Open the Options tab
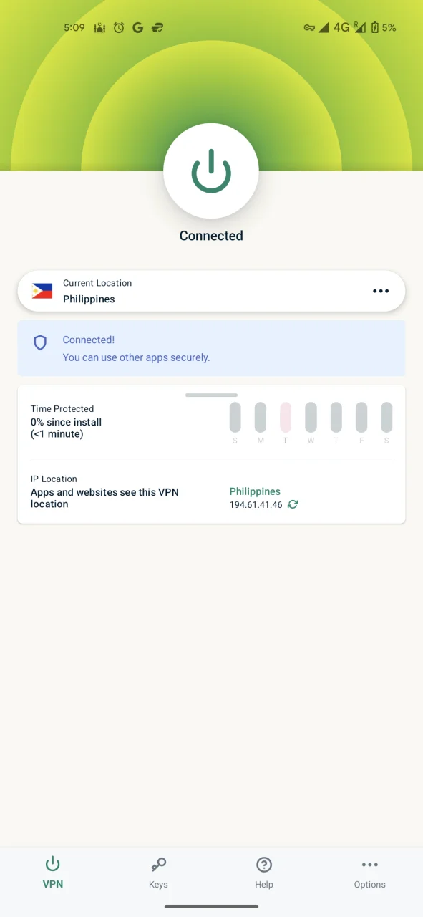The height and width of the screenshot is (917, 423). pyautogui.click(x=370, y=873)
